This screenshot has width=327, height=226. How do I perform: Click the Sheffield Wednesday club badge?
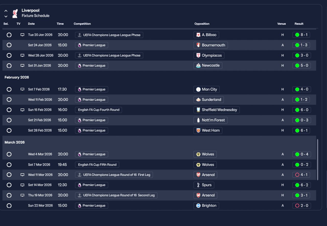198,110
